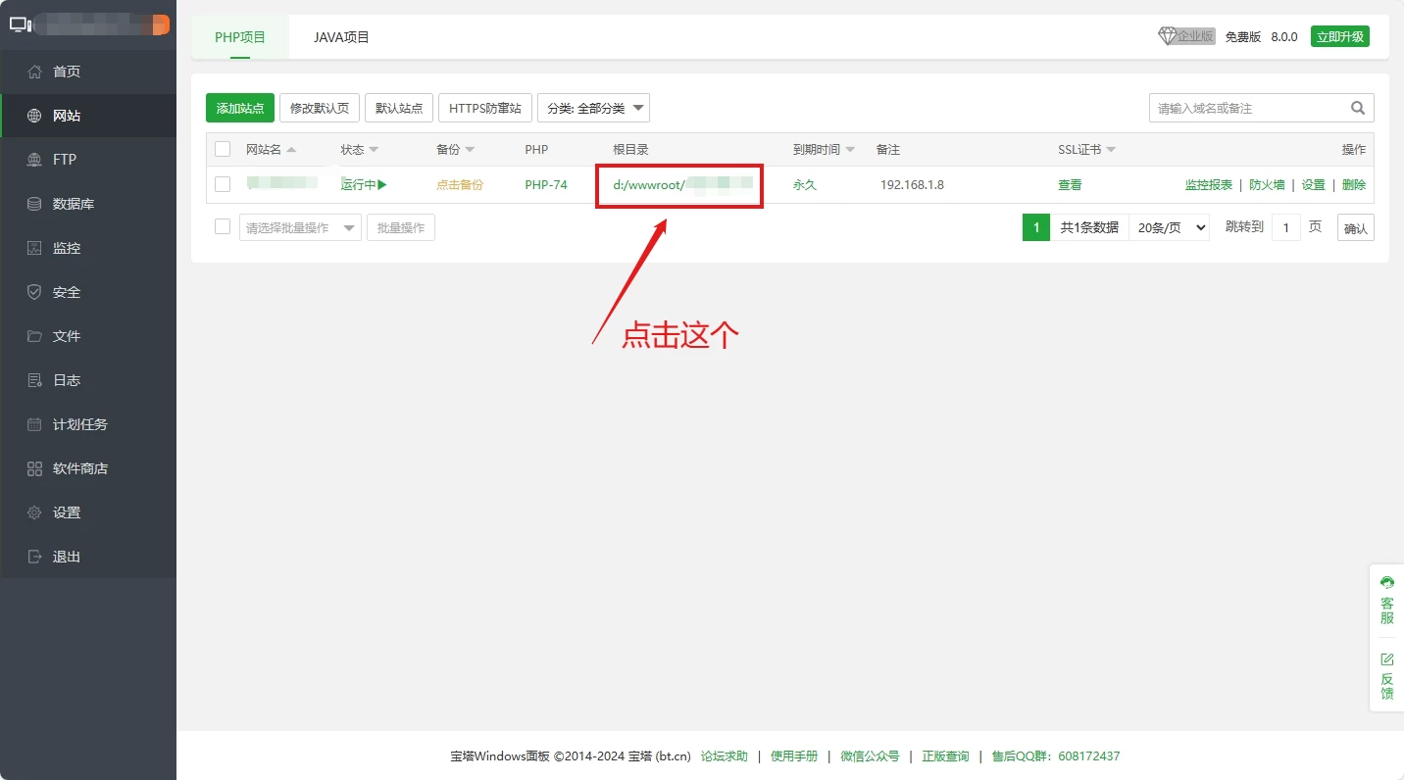Open customer service headset widget
Screen dimensions: 1404x780
(1386, 597)
